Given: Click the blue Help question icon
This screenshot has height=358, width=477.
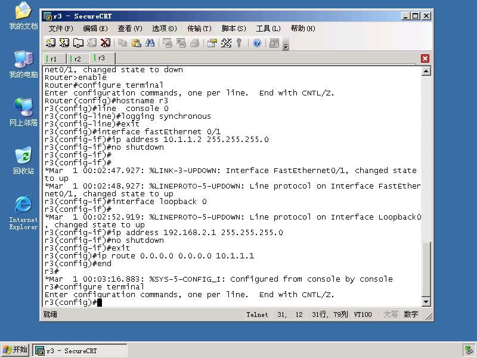Looking at the screenshot, I should coord(257,43).
